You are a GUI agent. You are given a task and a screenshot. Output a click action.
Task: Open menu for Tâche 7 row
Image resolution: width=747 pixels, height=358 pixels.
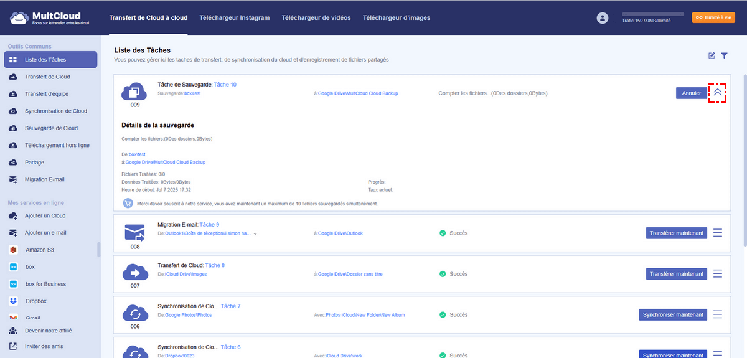(x=718, y=314)
